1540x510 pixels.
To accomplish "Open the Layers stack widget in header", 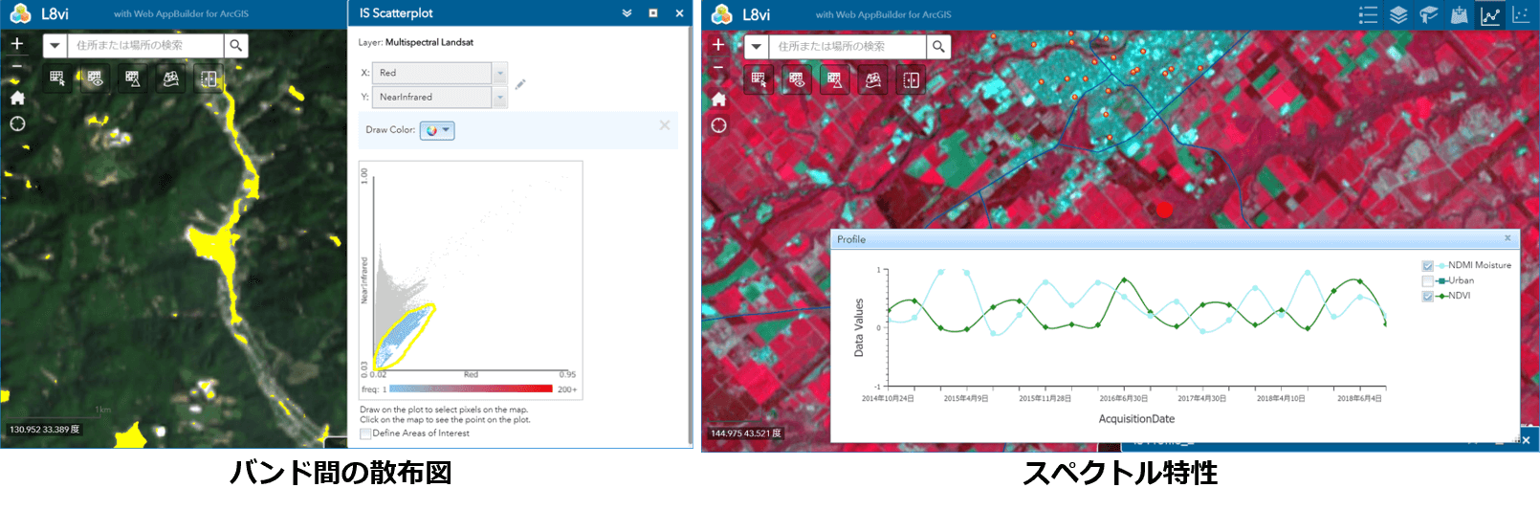I will 1398,14.
